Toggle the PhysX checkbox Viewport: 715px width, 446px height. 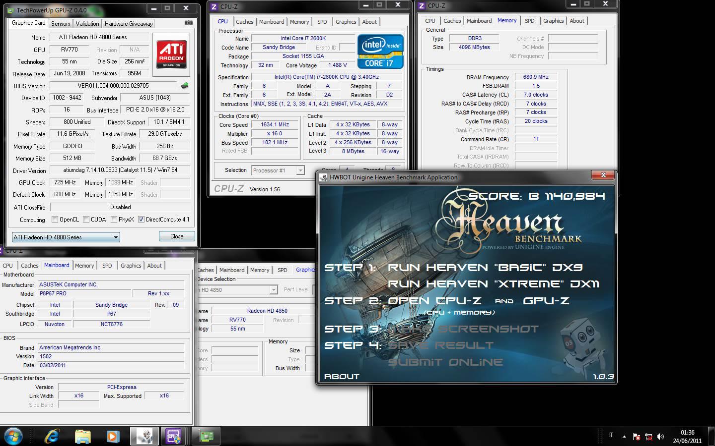(114, 220)
